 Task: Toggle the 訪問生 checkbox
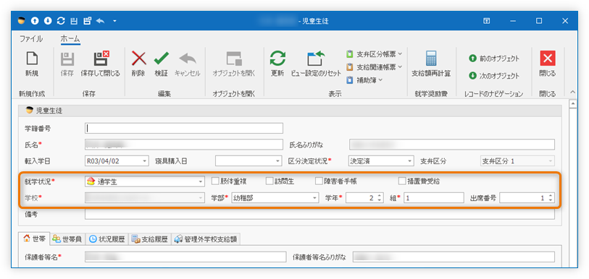270,181
